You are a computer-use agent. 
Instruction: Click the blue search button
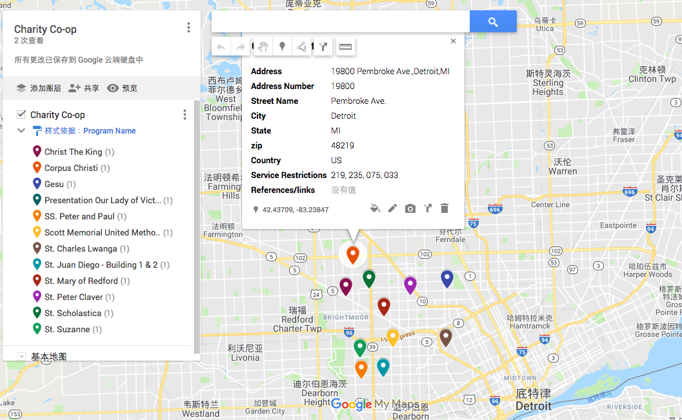click(x=493, y=21)
